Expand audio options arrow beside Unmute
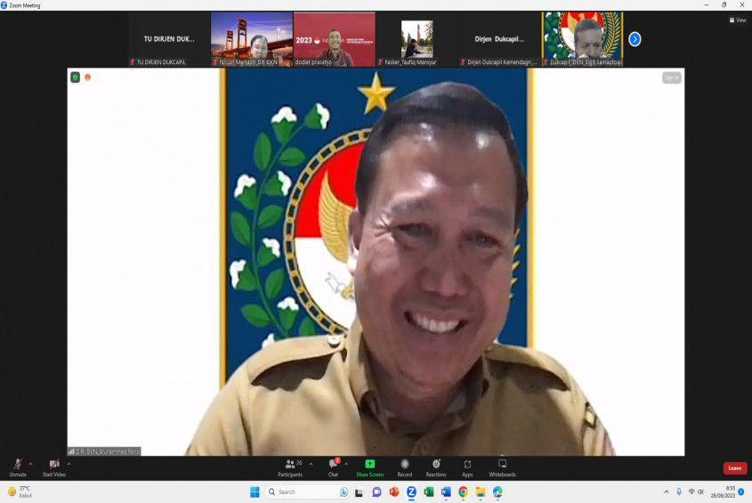 coord(30,464)
